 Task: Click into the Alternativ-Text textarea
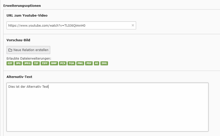click(x=107, y=107)
